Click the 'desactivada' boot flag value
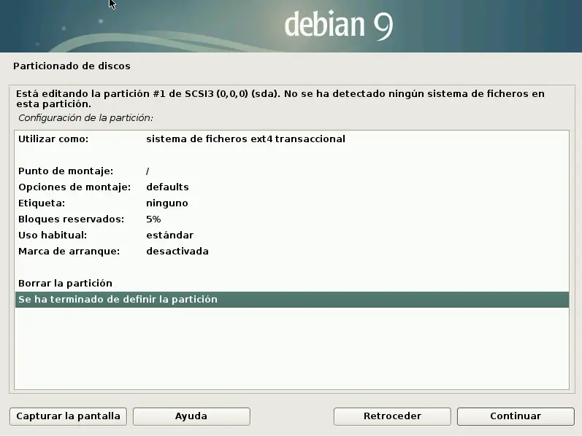The height and width of the screenshot is (436, 582). 177,252
